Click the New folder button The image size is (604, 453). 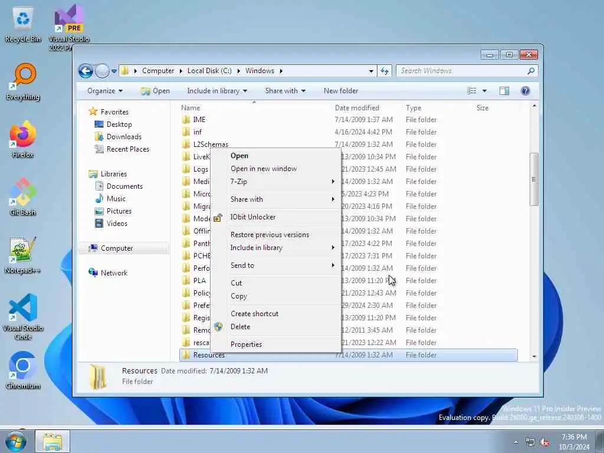pos(341,91)
